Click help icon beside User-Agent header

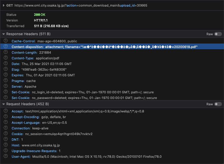5,157
